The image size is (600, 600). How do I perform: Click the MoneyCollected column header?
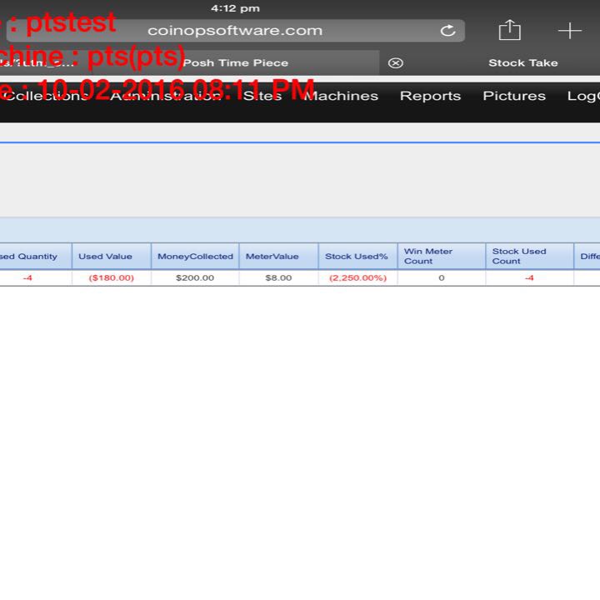coord(195,257)
